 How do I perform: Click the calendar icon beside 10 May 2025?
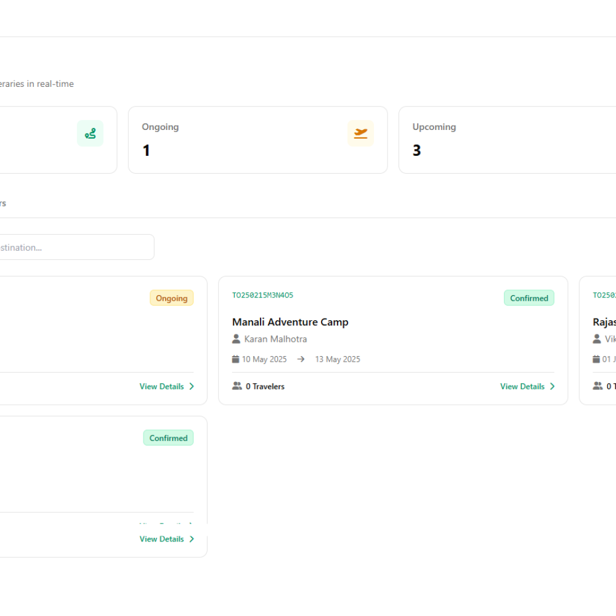[236, 359]
